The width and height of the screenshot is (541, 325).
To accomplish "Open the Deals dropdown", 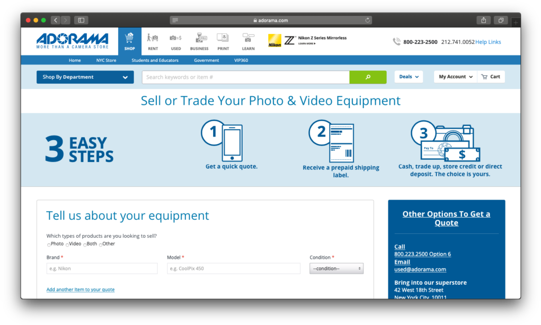I will [x=409, y=76].
